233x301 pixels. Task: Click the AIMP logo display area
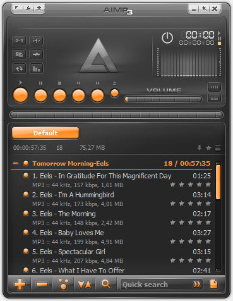99,55
